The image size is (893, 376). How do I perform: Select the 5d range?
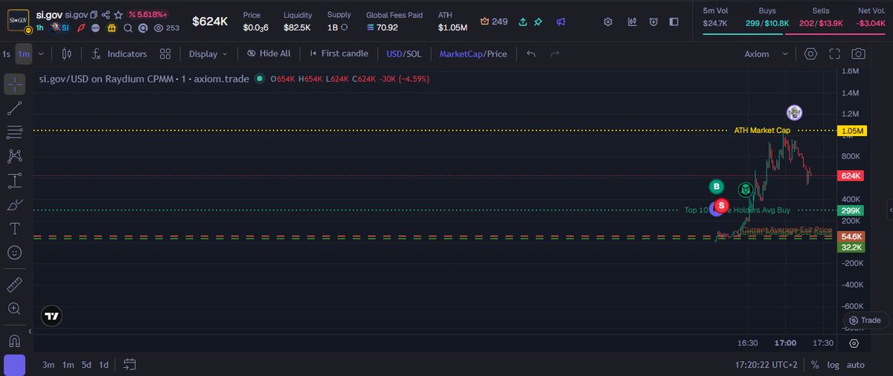coord(86,365)
